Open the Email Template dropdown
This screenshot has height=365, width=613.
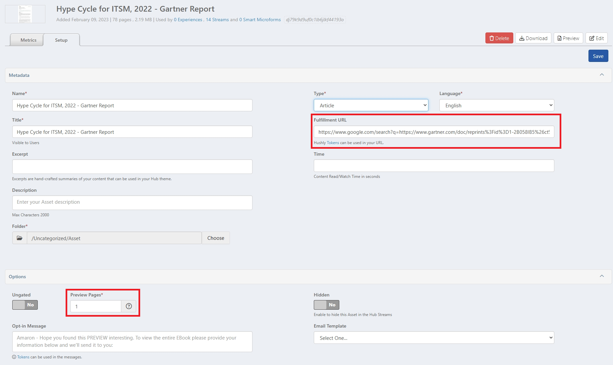[x=434, y=338]
